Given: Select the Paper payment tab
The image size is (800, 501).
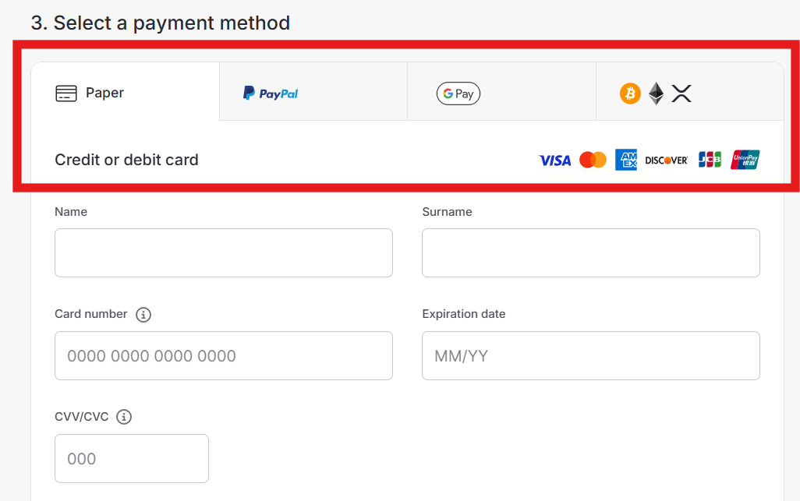Looking at the screenshot, I should point(125,93).
